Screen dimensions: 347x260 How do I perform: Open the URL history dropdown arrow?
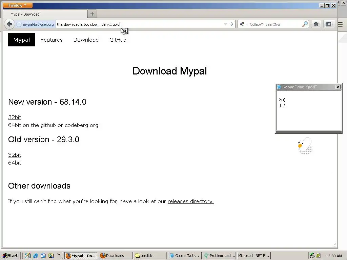[x=225, y=24]
